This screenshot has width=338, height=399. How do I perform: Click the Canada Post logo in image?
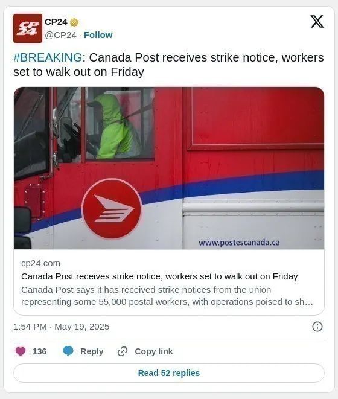tap(112, 209)
